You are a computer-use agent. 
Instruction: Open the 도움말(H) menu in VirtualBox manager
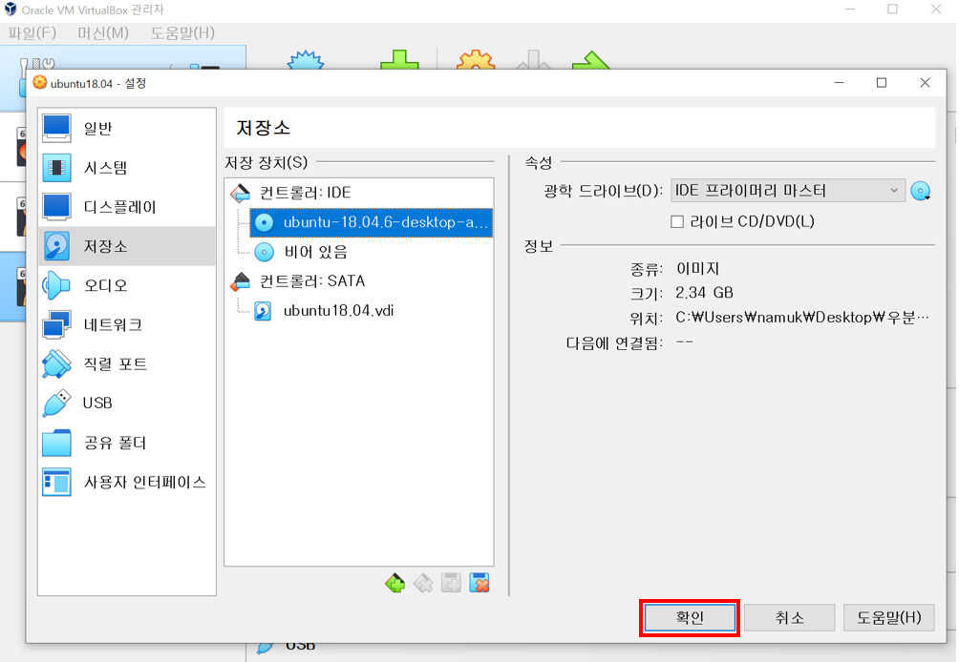point(182,33)
